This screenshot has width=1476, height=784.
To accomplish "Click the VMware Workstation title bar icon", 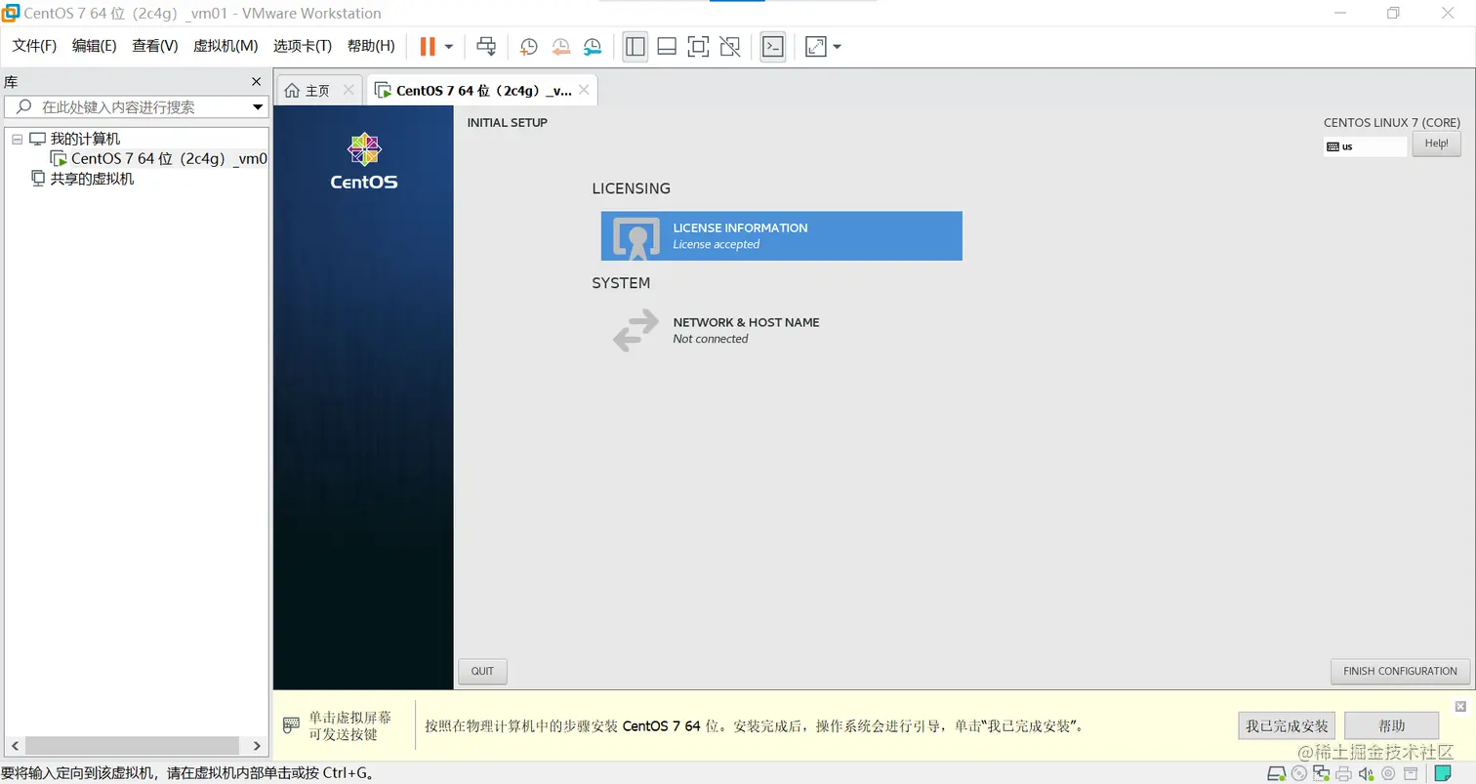I will tap(11, 13).
